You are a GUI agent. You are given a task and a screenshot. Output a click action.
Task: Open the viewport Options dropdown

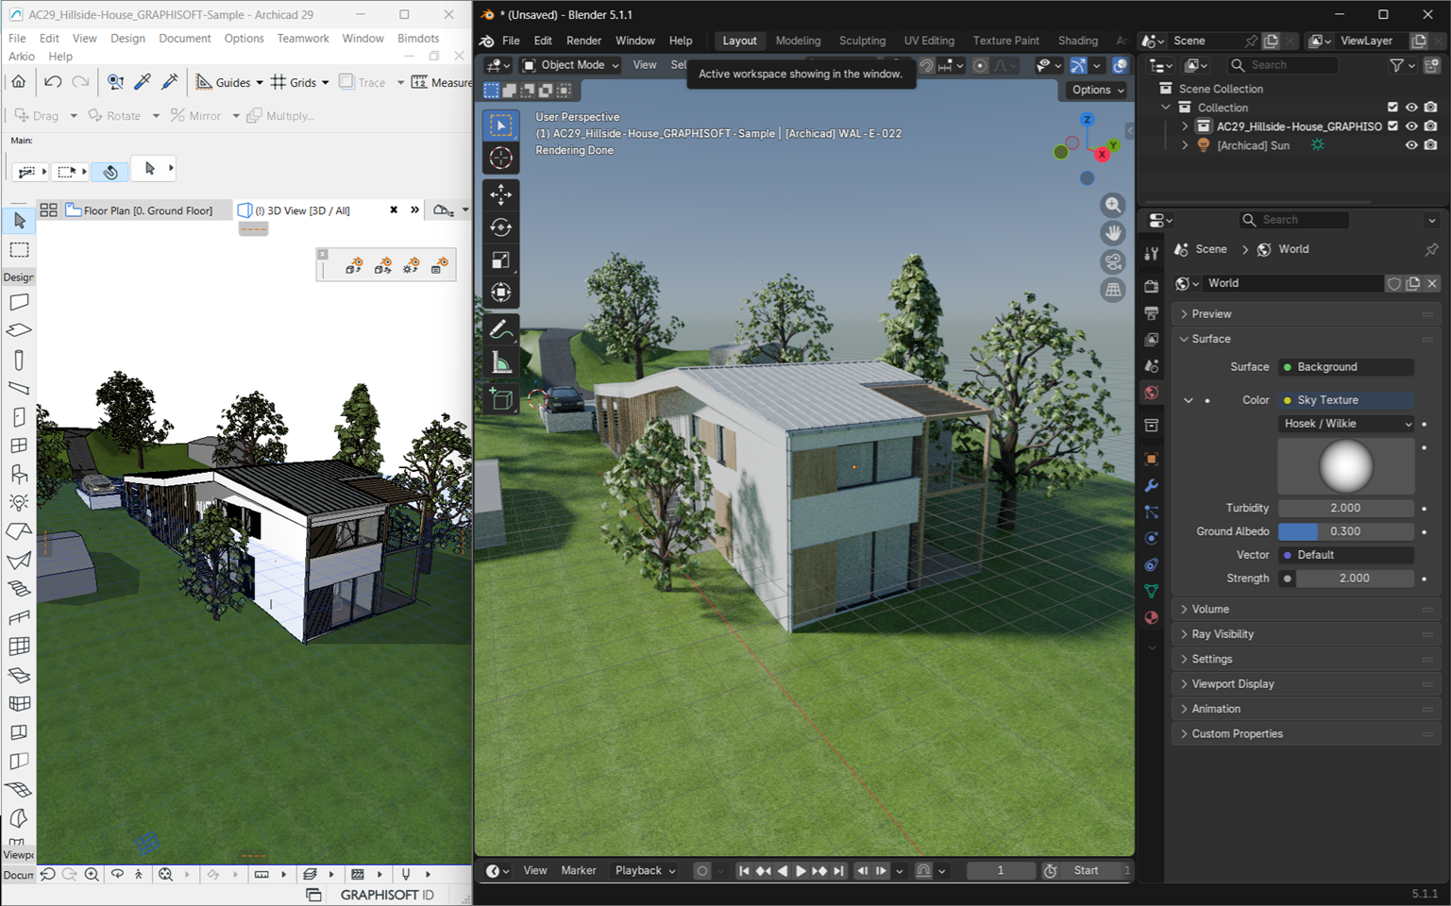pos(1098,90)
